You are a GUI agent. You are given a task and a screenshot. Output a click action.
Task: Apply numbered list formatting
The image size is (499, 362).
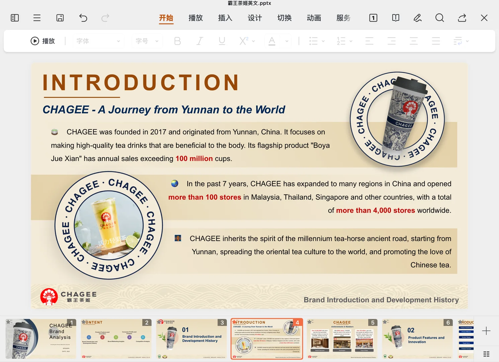341,41
